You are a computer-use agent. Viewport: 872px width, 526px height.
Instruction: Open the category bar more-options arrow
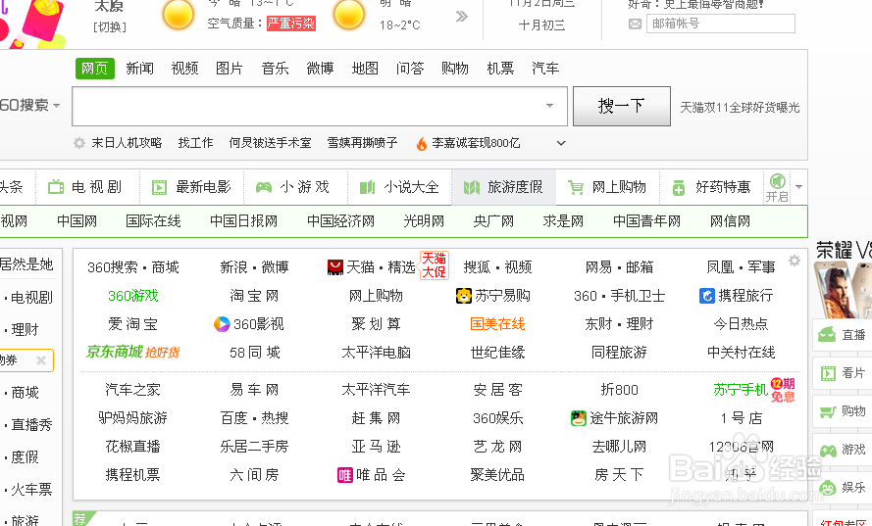[x=799, y=187]
